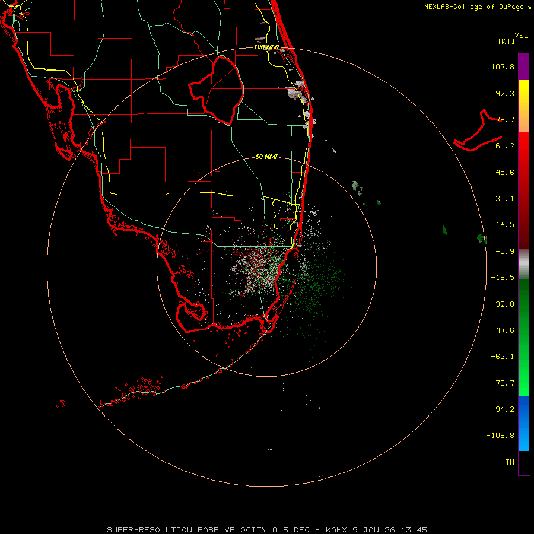The height and width of the screenshot is (534, 534).
Task: Click the gray zero-velocity band of color bar
Action: (524, 264)
